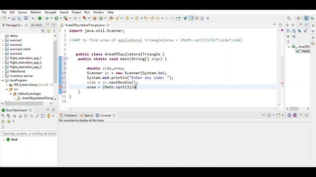The width and height of the screenshot is (316, 177).
Task: Click the Link with Editor icon in Package Explorer
Action: (48, 31)
